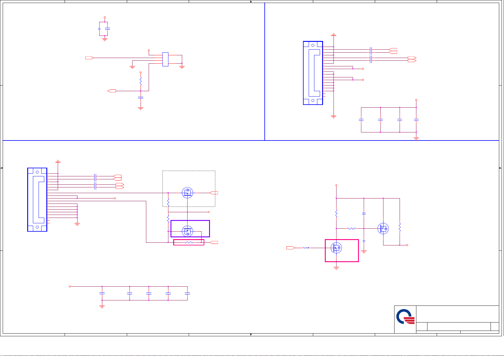Select the far-right vertical resistor in the MOSFET circuit
504x356 pixels.
[x=400, y=227]
